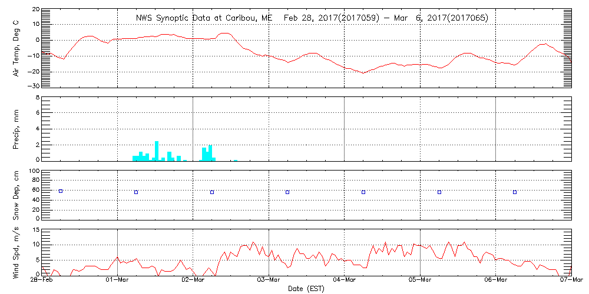This screenshot has height=294, width=589.
Task: Select the 01-Mar date tick label
Action: coord(118,280)
